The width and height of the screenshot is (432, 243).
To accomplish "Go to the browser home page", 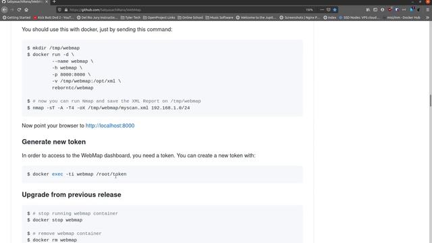I will (x=26, y=9).
